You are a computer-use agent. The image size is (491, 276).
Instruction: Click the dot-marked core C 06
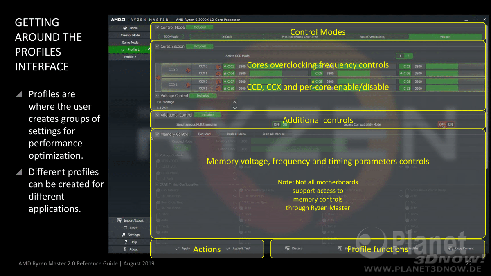tap(405, 74)
